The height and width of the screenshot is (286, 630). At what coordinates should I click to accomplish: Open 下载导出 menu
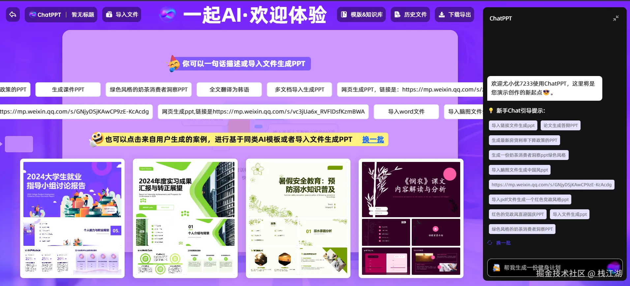[x=455, y=14]
